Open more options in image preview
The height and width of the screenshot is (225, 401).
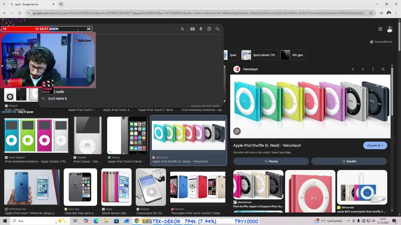point(373,69)
